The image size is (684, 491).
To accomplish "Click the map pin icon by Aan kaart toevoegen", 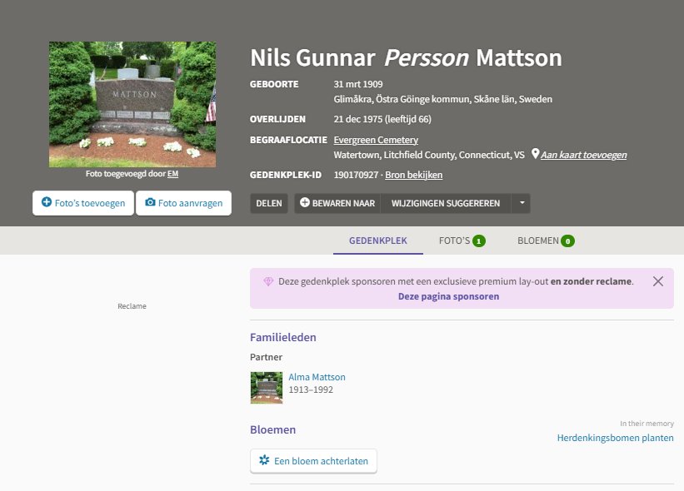I will [x=534, y=155].
